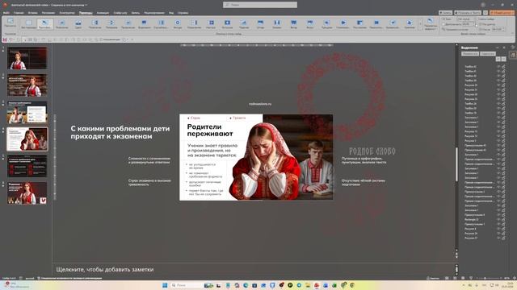The image size is (517, 290).
Task: Open the Параметры эффекта dropdown
Action: (x=431, y=24)
